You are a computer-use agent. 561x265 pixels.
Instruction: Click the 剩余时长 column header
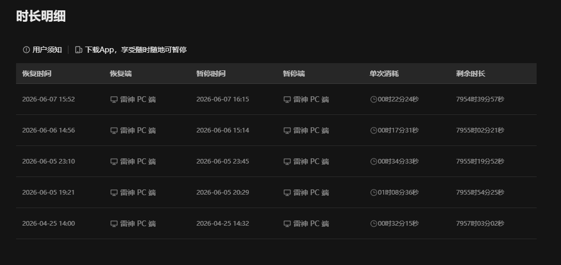click(x=470, y=73)
